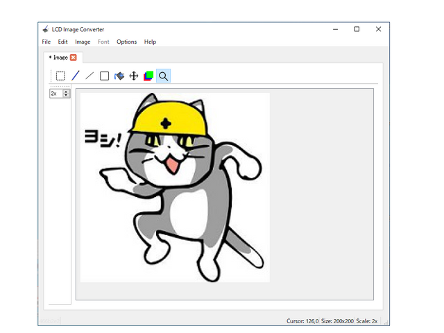Image resolution: width=444 pixels, height=333 pixels.
Task: Select the Line drawing tool
Action: click(x=89, y=76)
